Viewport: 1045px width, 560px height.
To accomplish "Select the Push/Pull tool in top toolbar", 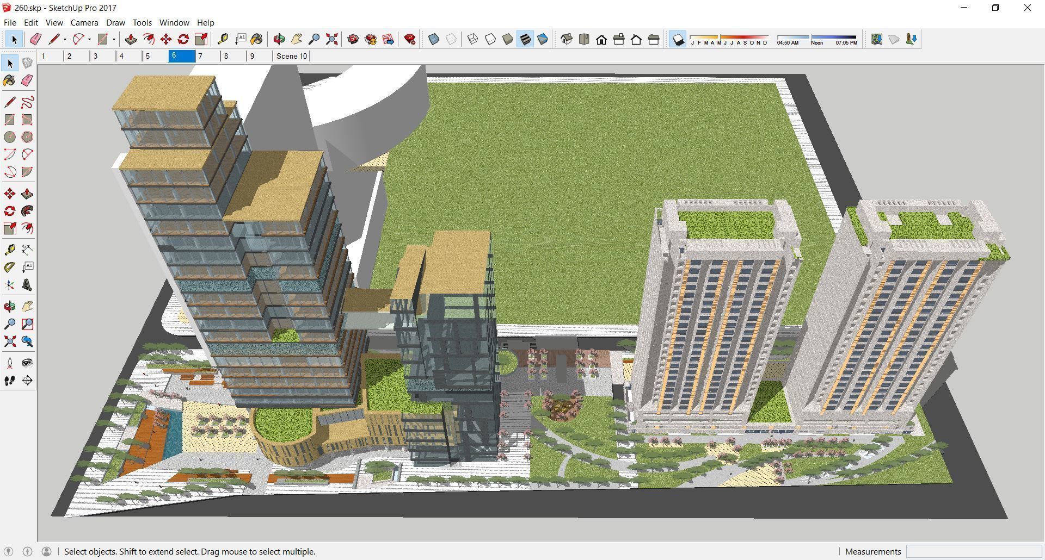I will [x=131, y=39].
